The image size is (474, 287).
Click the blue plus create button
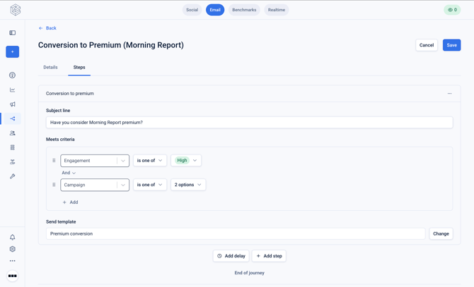(13, 51)
